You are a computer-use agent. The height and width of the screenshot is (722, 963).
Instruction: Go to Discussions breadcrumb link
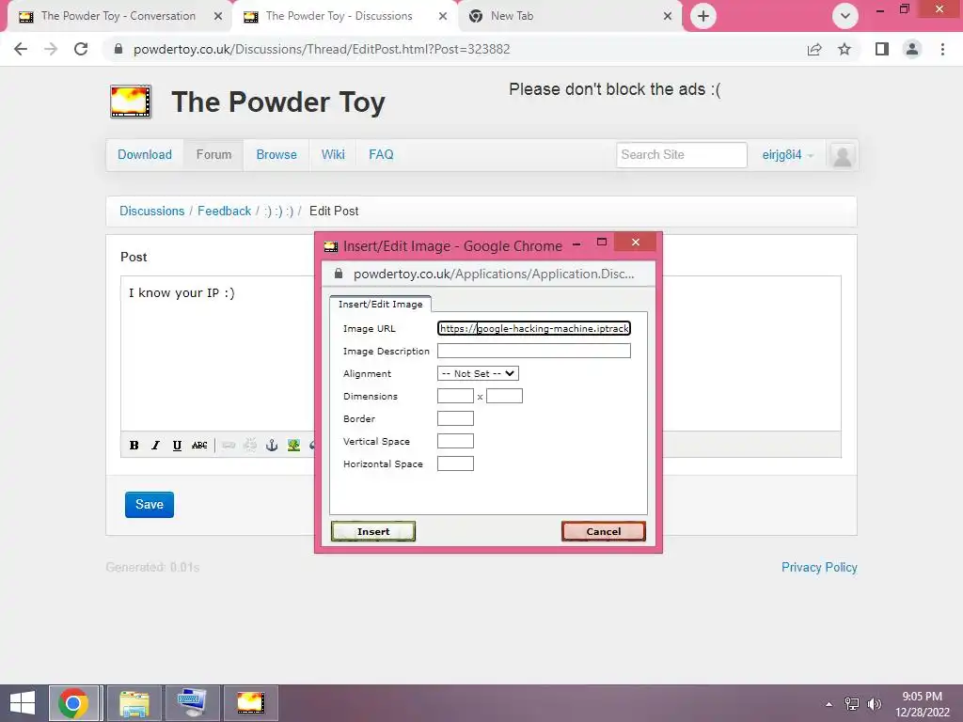(x=151, y=212)
